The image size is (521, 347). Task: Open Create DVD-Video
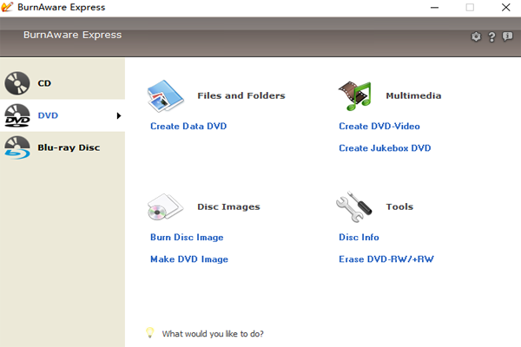pyautogui.click(x=379, y=126)
